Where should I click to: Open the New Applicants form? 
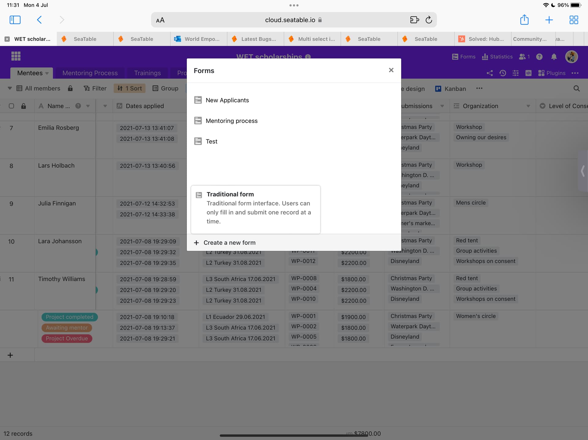[227, 100]
